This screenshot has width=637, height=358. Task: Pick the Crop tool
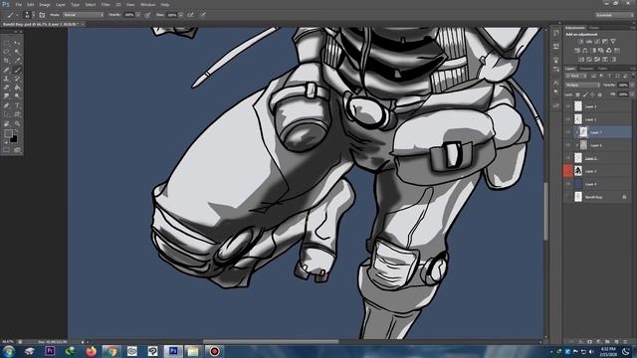pyautogui.click(x=6, y=61)
